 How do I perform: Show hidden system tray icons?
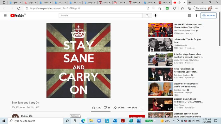click(174, 121)
